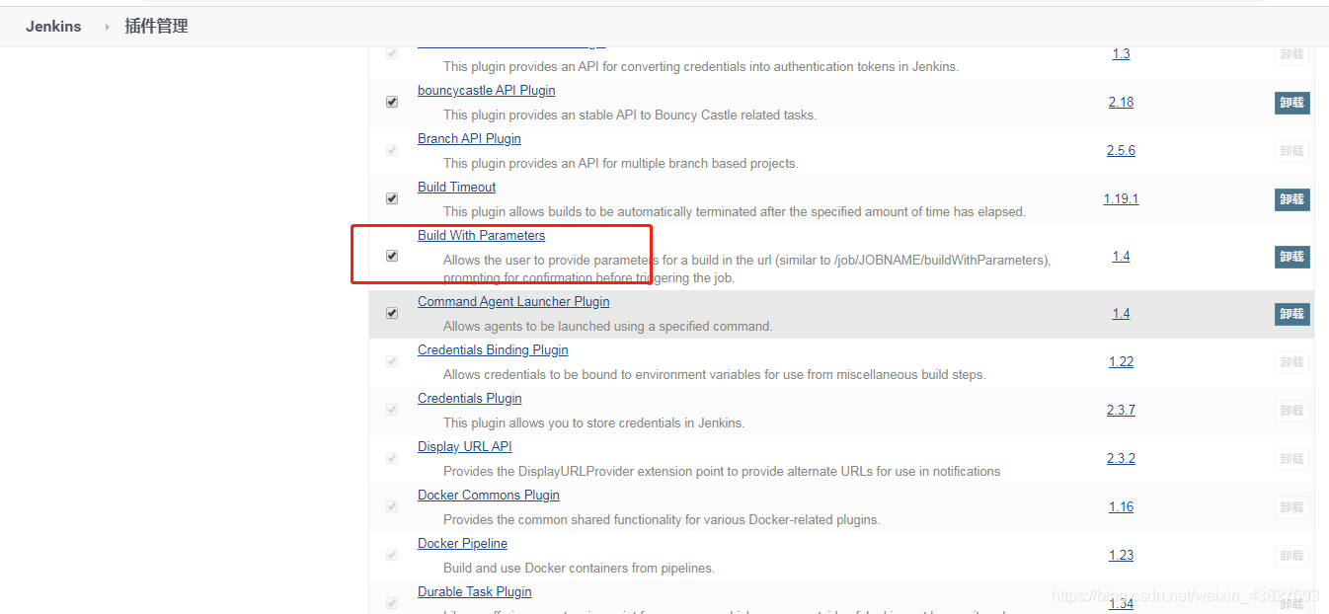The height and width of the screenshot is (614, 1329).
Task: Open the Build With Parameters link
Action: tap(481, 235)
